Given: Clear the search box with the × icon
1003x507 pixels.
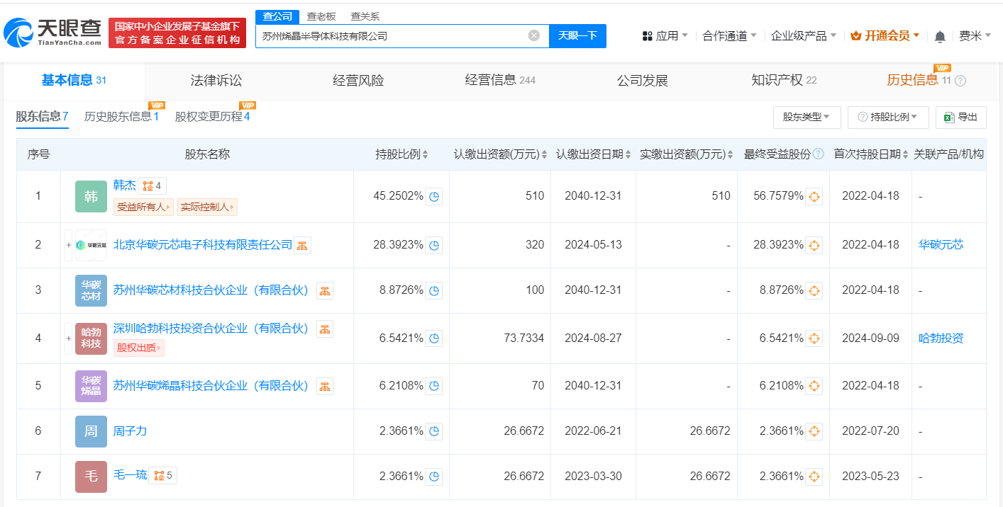Looking at the screenshot, I should tap(534, 35).
